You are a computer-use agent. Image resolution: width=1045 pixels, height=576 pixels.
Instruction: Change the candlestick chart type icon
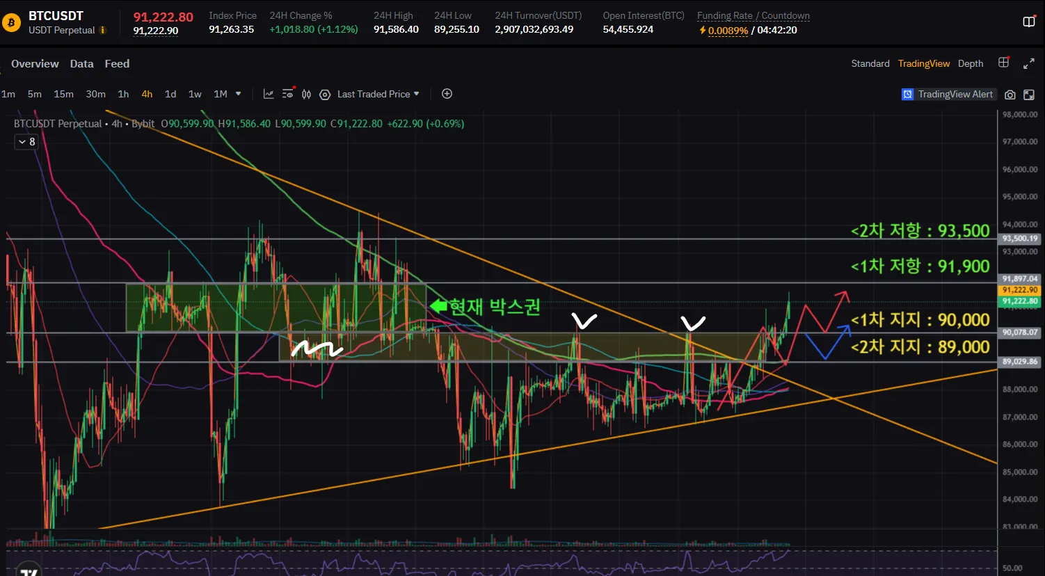coord(306,94)
